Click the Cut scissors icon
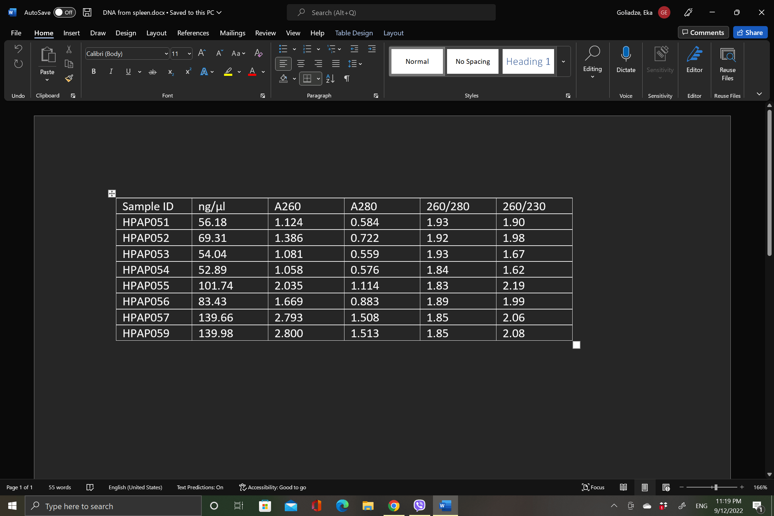774x516 pixels. (69, 49)
